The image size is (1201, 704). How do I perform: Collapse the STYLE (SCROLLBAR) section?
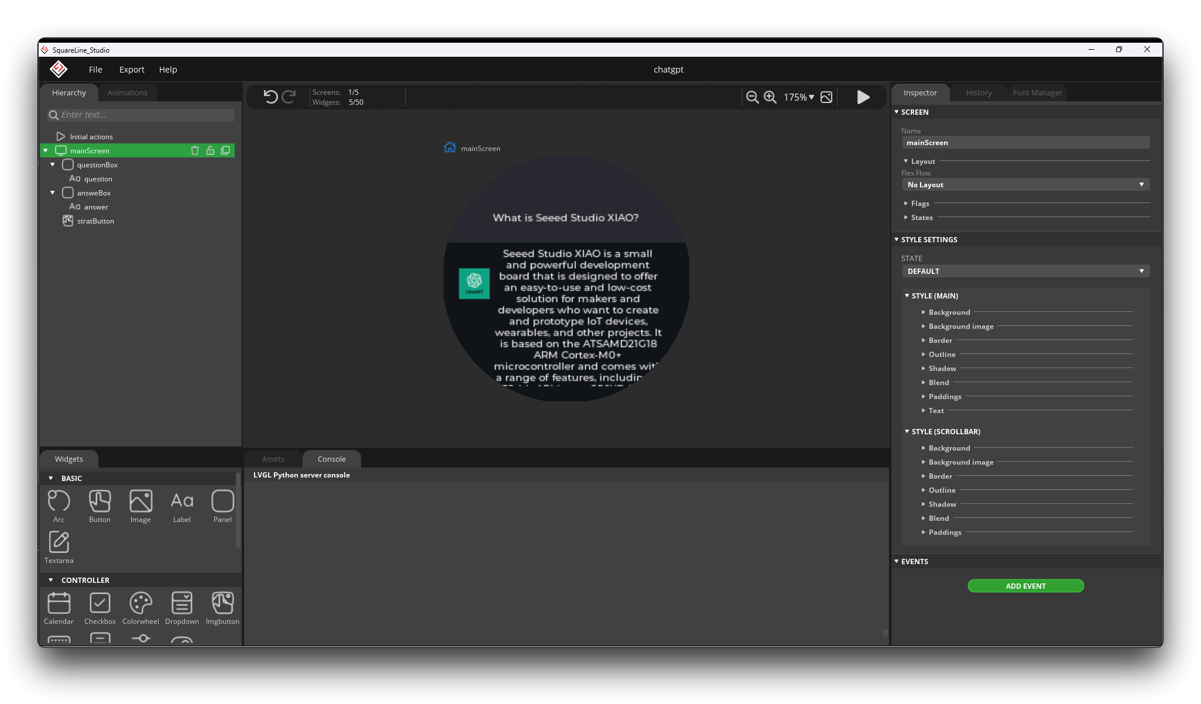pyautogui.click(x=907, y=431)
